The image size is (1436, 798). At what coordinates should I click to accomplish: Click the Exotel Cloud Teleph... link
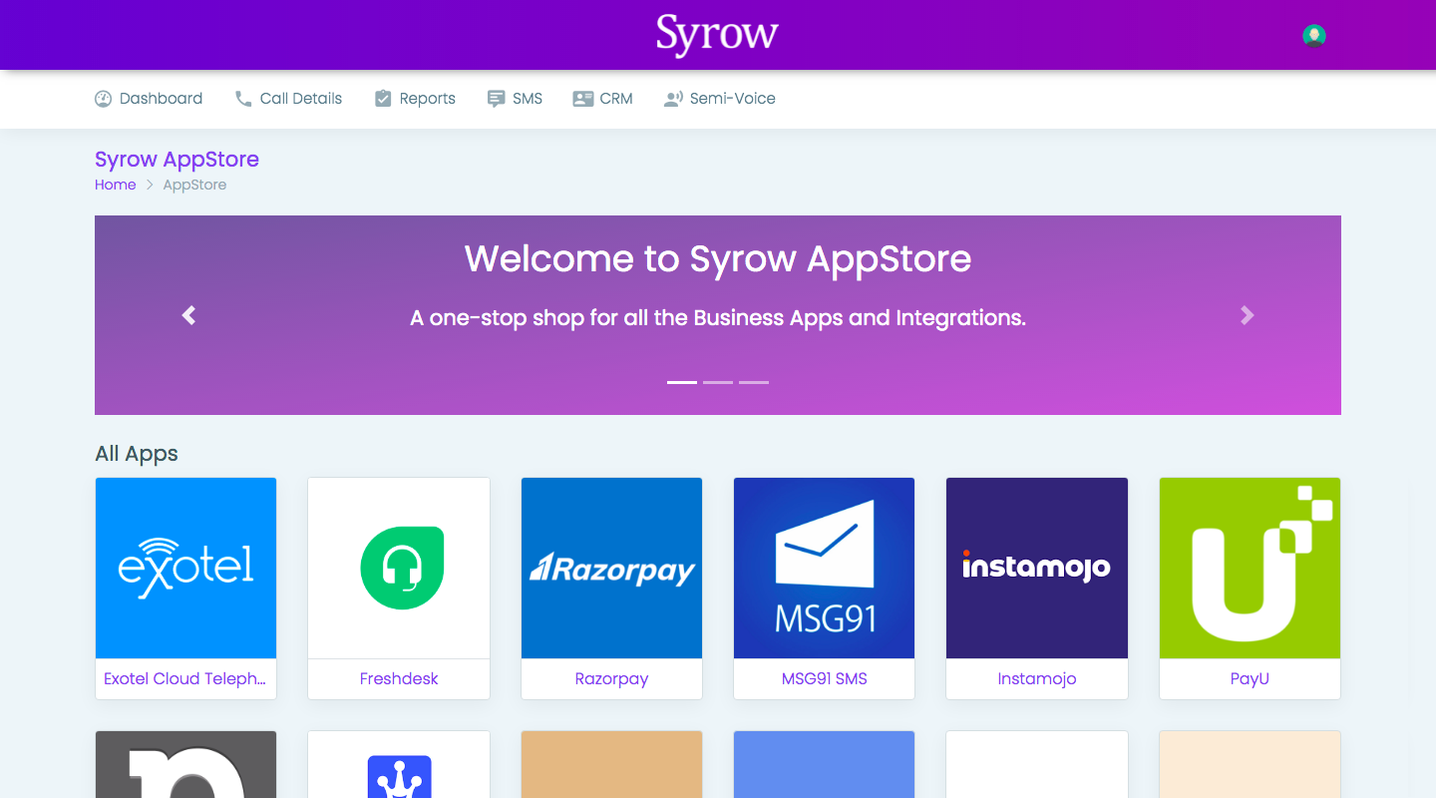pyautogui.click(x=185, y=678)
